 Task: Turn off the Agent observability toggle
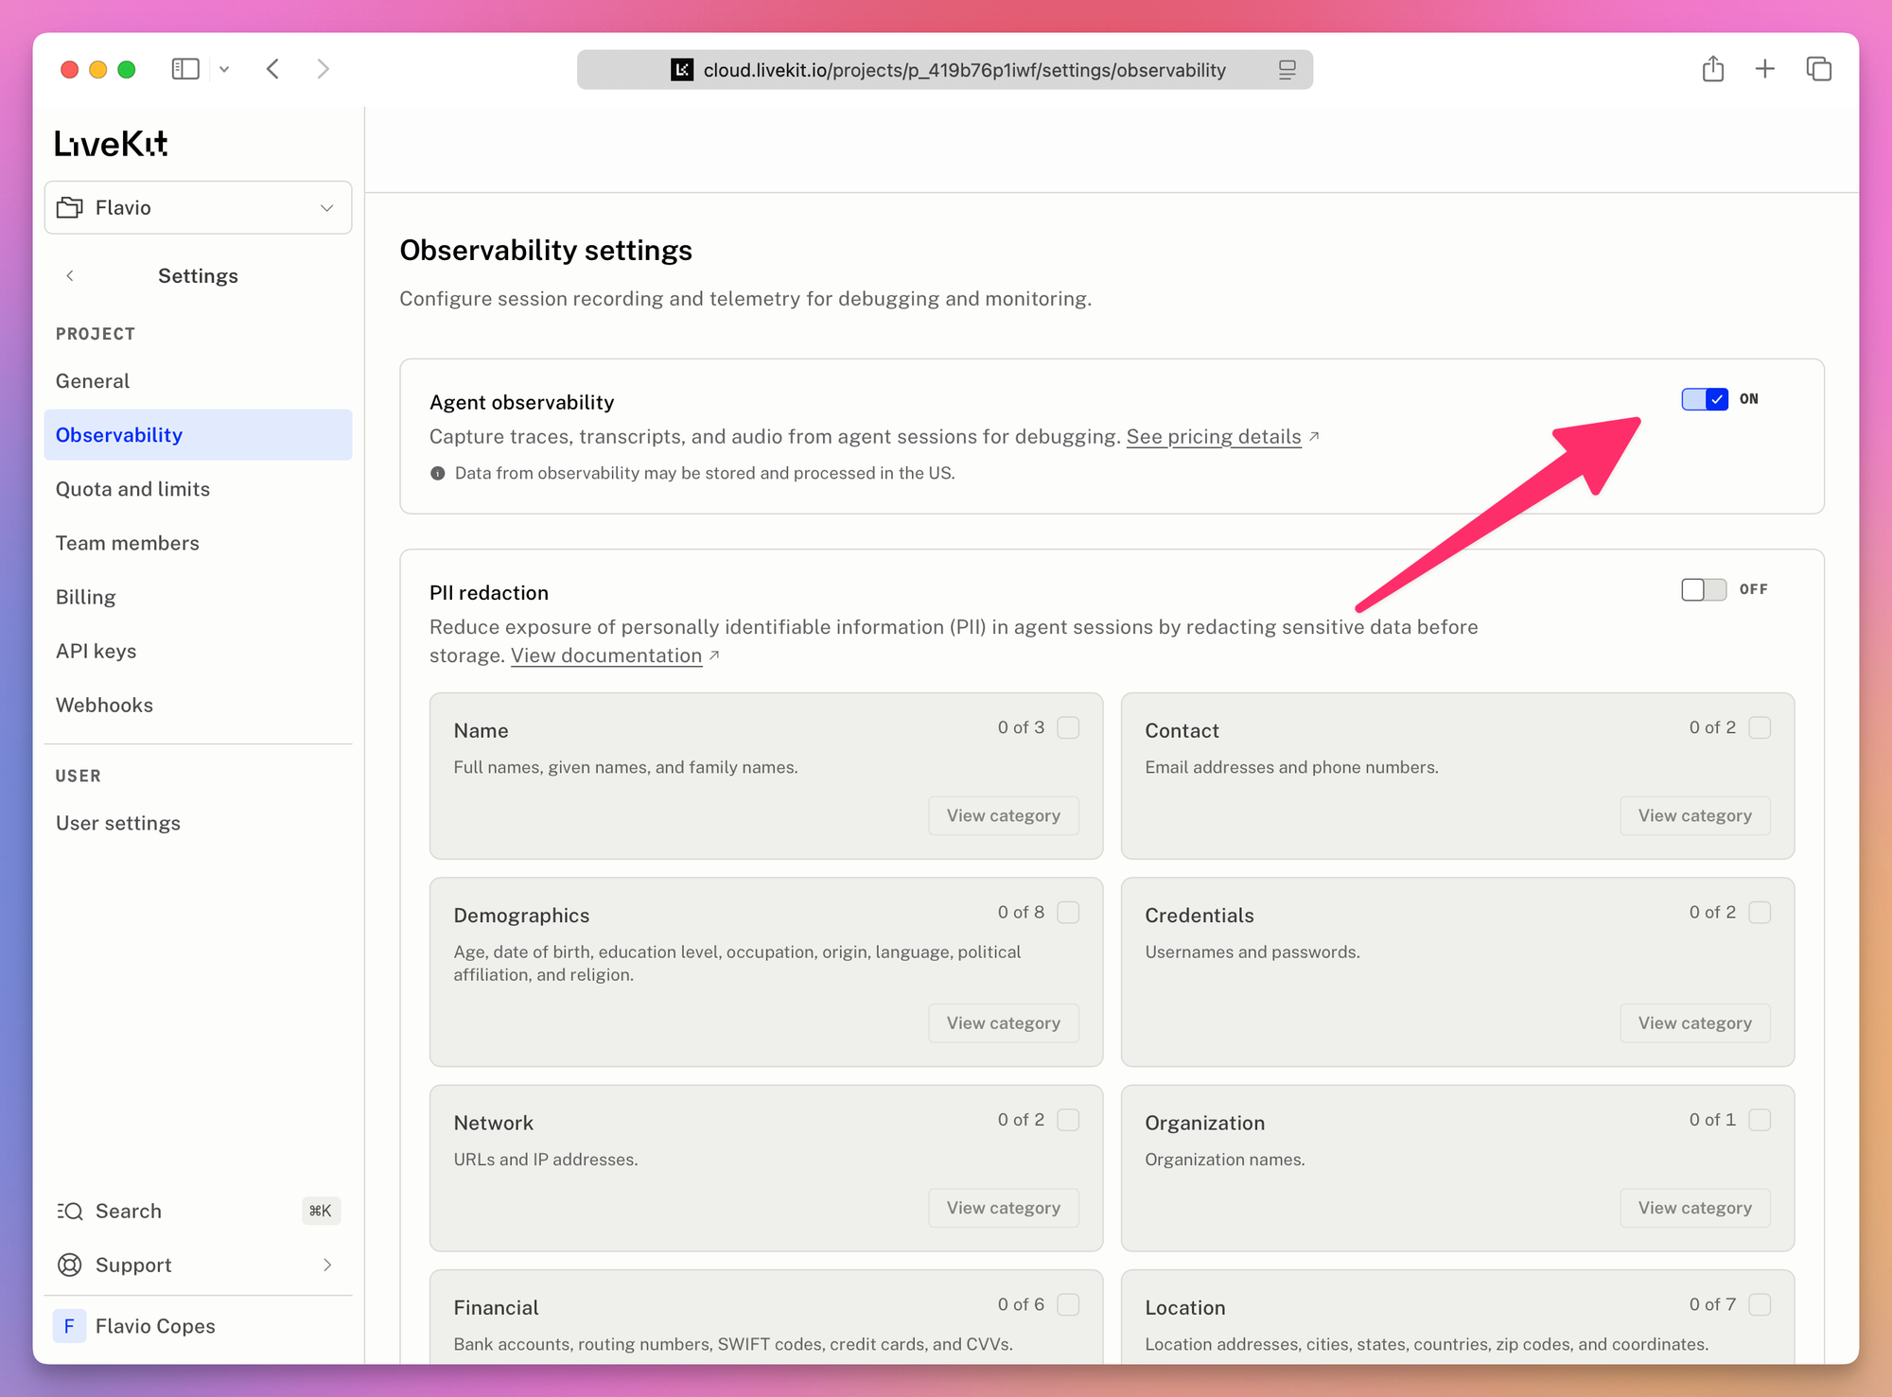(x=1705, y=399)
